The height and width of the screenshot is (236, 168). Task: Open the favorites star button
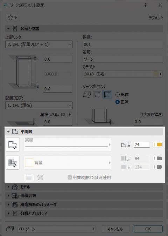point(12,18)
